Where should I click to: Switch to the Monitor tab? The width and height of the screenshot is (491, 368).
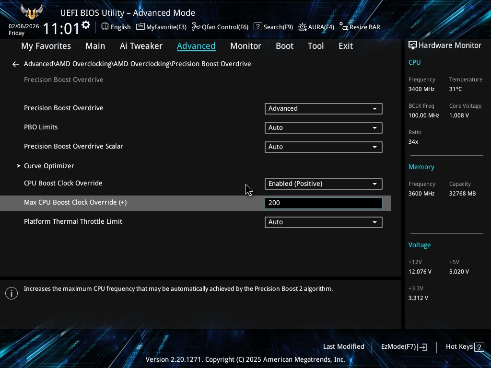pyautogui.click(x=245, y=46)
